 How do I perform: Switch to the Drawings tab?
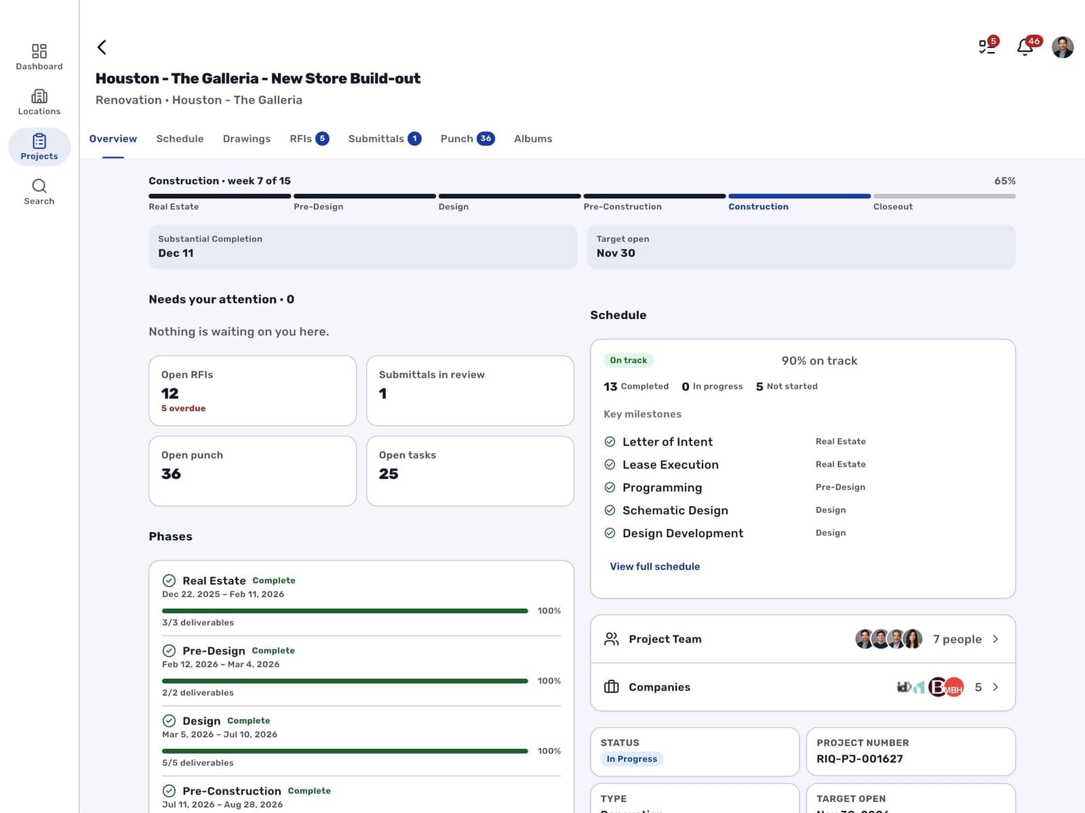(x=247, y=138)
